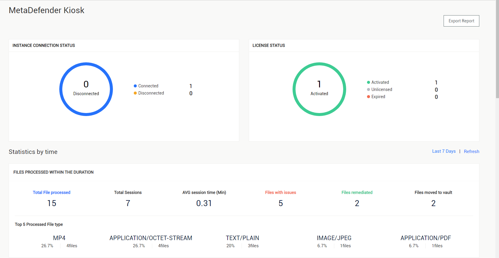Image resolution: width=499 pixels, height=258 pixels.
Task: Click the APPLICATION/OCTET-STREAM file type heading
Action: coord(151,238)
